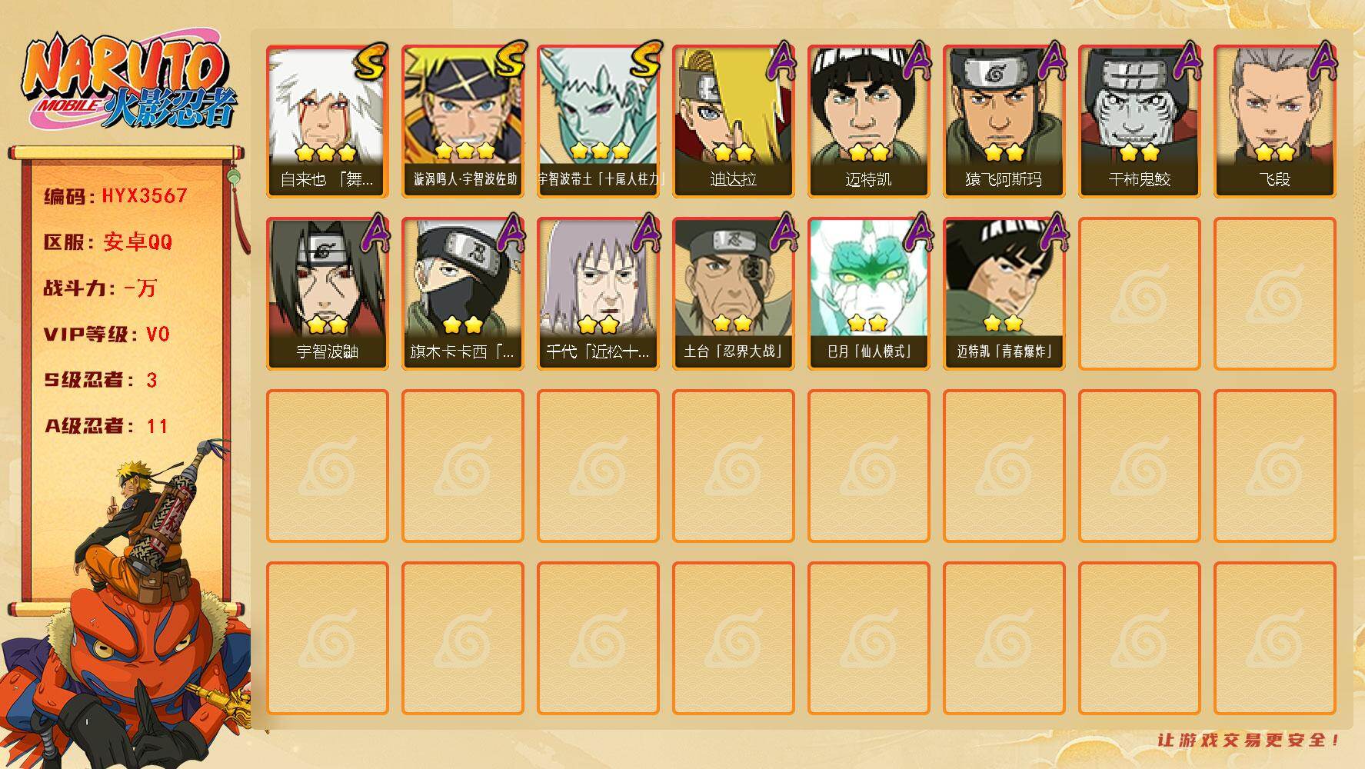Click the first empty slot after 迈特凯「青春爆炸」
This screenshot has width=1365, height=769.
[x=1140, y=294]
